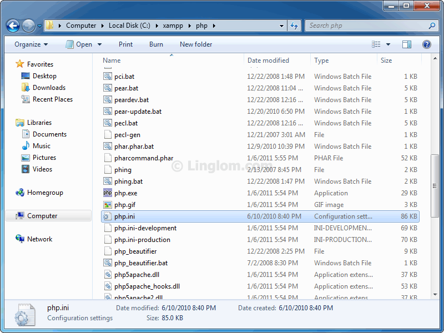This screenshot has width=444, height=333.
Task: Click Burn in the toolbar
Action: tap(156, 44)
